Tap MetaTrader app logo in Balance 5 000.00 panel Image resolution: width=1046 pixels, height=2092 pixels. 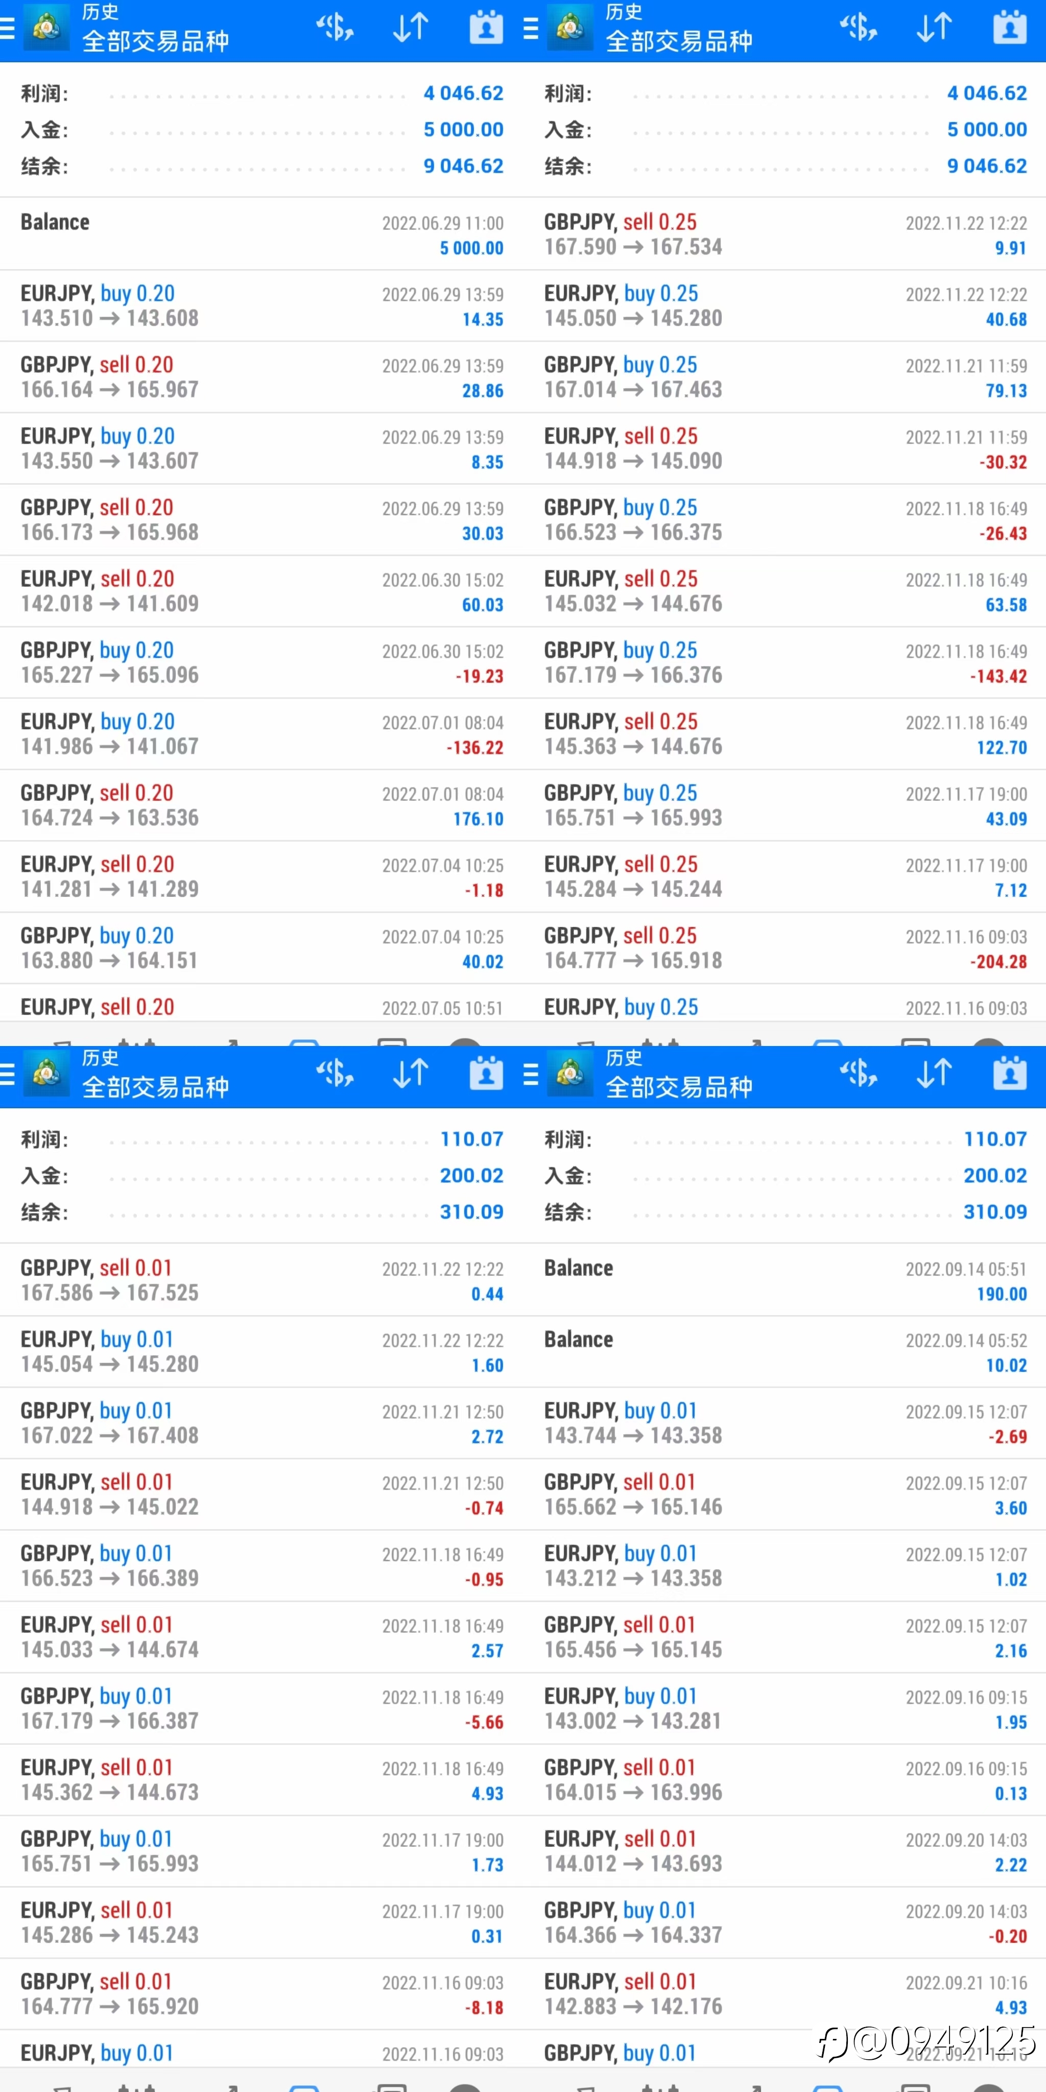pyautogui.click(x=46, y=28)
